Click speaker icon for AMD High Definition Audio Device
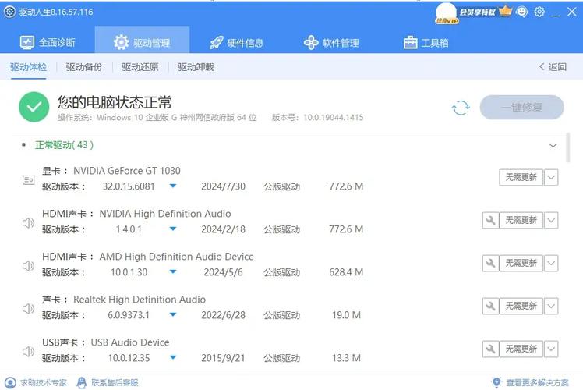583x390 pixels. pos(28,266)
